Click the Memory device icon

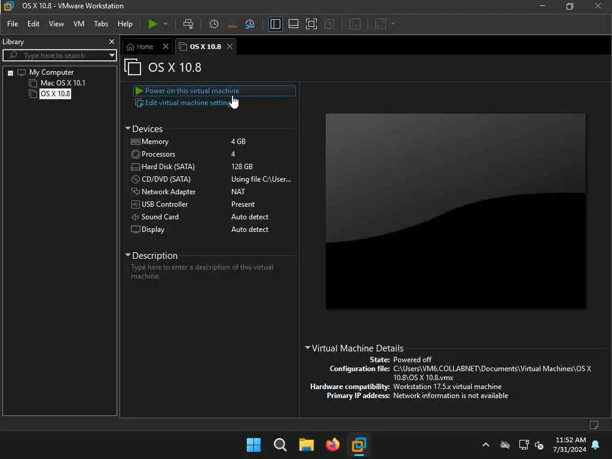(136, 142)
